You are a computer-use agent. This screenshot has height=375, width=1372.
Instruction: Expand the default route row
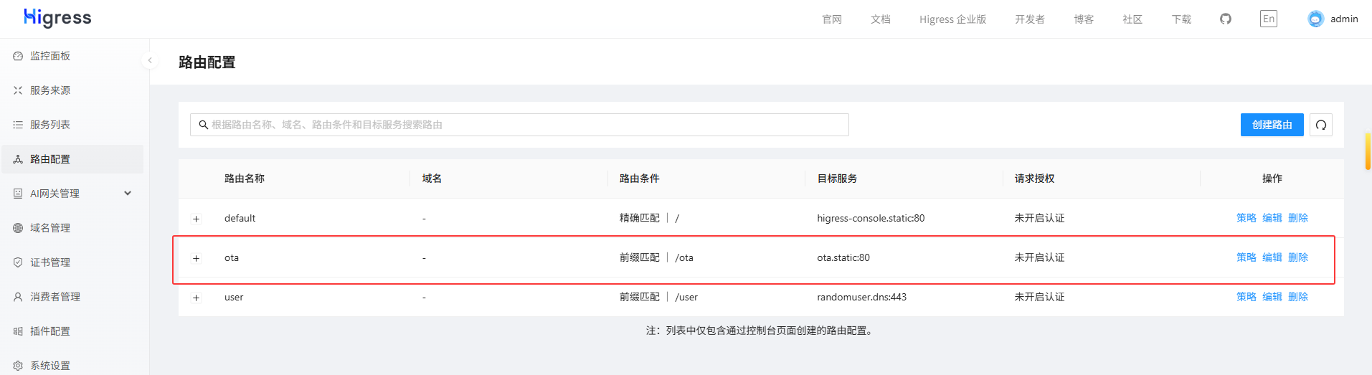tap(196, 219)
